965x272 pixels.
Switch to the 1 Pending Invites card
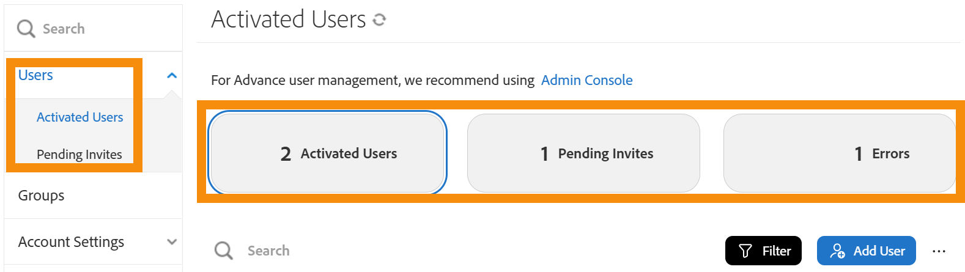click(x=583, y=153)
